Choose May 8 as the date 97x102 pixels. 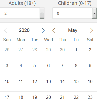click(76, 65)
